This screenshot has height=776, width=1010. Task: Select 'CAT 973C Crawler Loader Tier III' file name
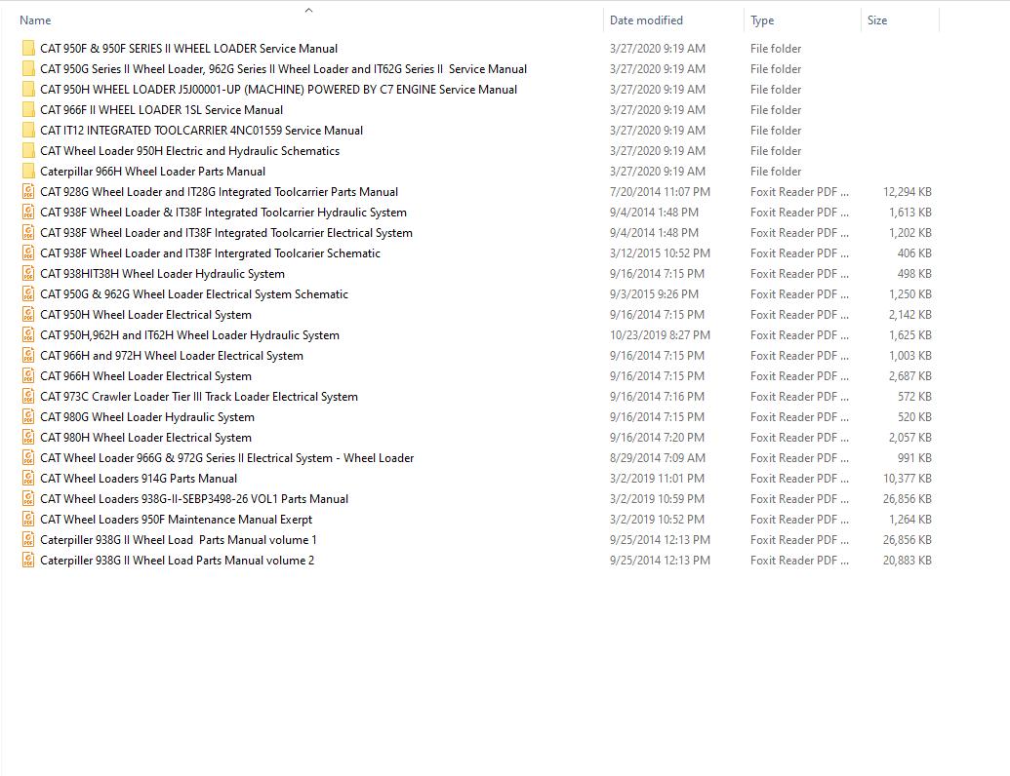point(199,397)
